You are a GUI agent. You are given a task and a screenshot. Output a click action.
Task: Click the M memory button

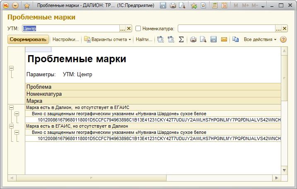(236, 5)
